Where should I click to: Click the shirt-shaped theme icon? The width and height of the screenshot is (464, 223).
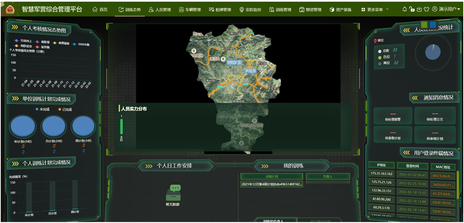tap(426, 9)
